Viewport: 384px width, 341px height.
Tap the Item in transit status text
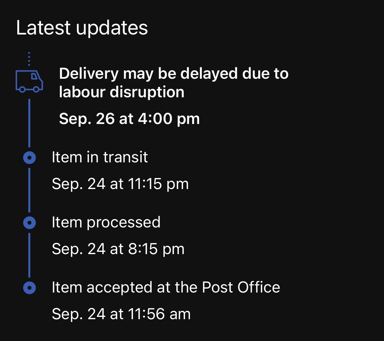(100, 157)
